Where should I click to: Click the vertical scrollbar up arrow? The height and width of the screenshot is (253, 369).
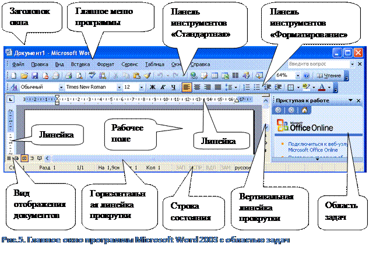point(266,100)
